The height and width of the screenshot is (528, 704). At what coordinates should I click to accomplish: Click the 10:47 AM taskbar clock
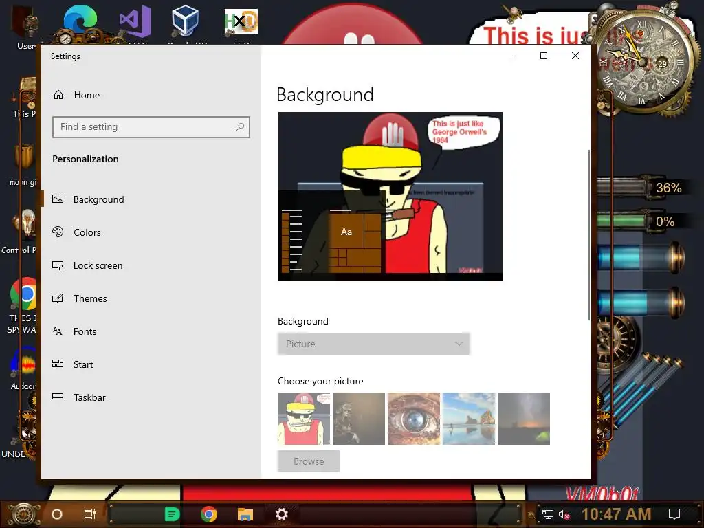[x=617, y=514]
